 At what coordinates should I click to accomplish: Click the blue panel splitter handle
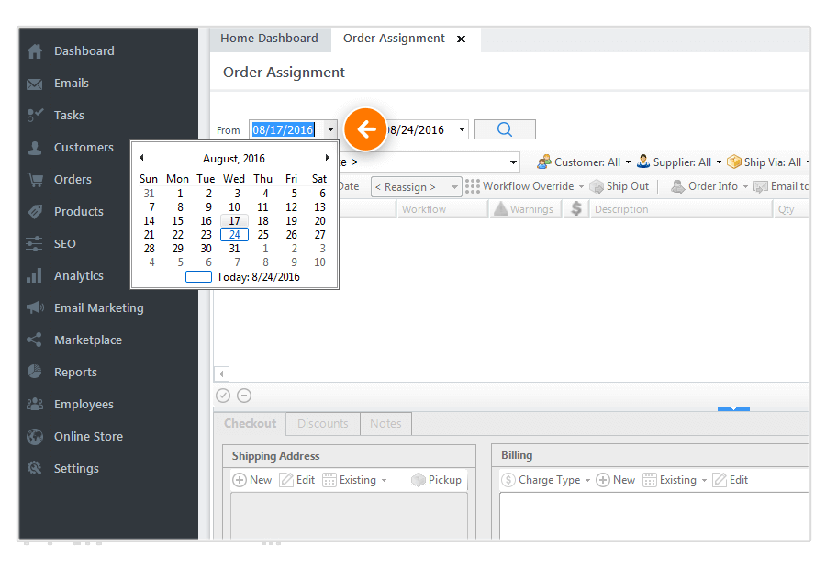tap(733, 408)
